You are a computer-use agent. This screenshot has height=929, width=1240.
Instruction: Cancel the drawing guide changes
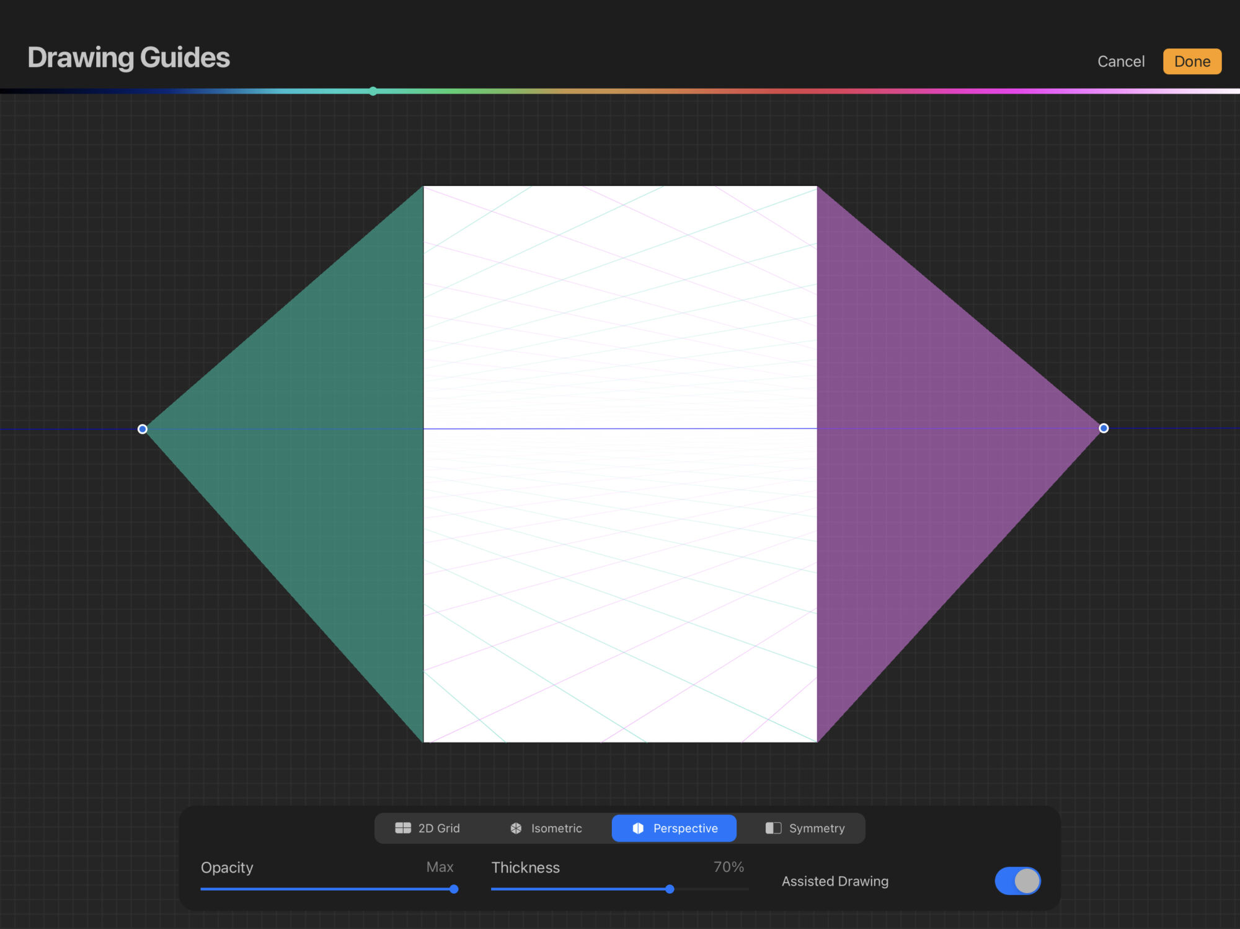[x=1120, y=61]
